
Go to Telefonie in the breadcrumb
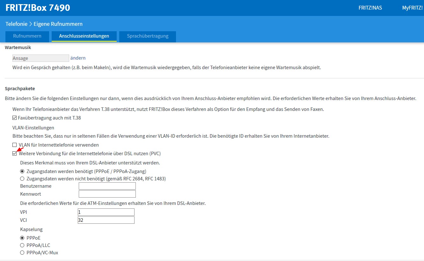(x=16, y=24)
